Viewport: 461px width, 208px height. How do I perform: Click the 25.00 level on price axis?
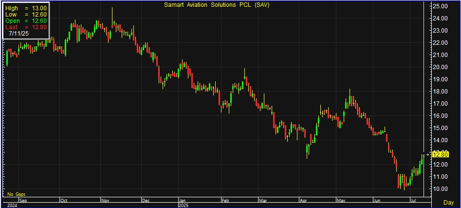point(440,6)
